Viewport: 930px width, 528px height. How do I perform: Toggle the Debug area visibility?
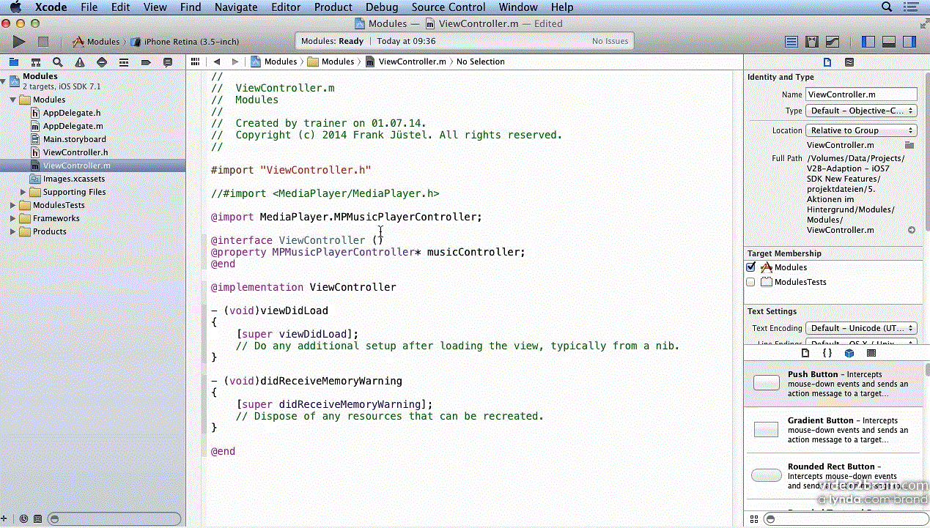tap(889, 42)
